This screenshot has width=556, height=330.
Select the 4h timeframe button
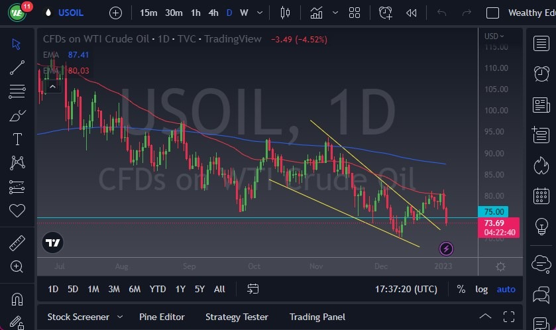[x=213, y=13]
